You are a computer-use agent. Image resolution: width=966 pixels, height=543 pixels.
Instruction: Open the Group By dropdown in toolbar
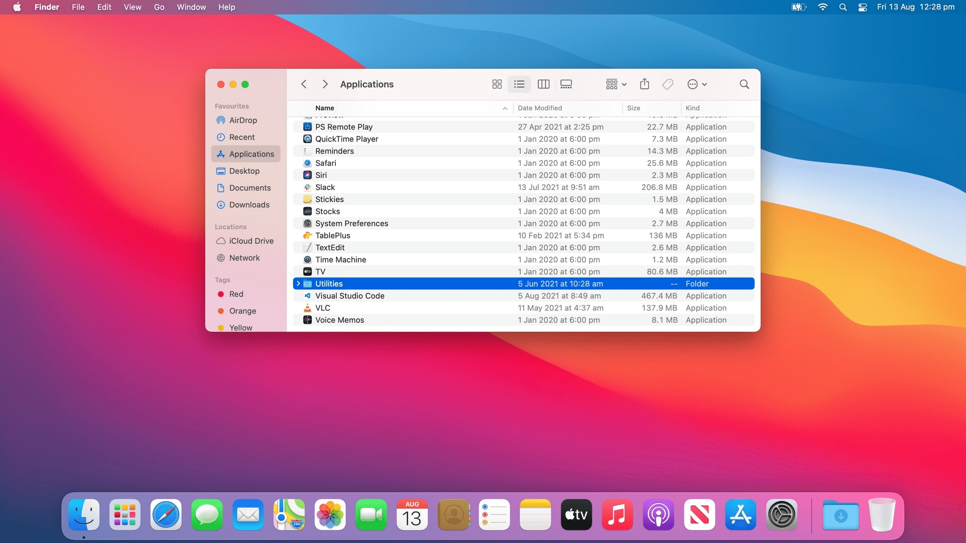click(616, 84)
